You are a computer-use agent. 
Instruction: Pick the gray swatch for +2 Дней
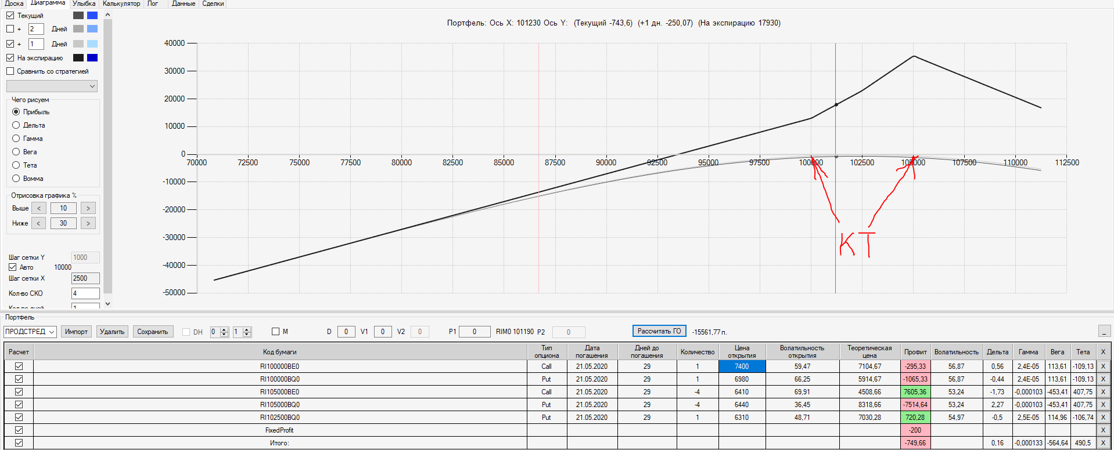tap(78, 29)
